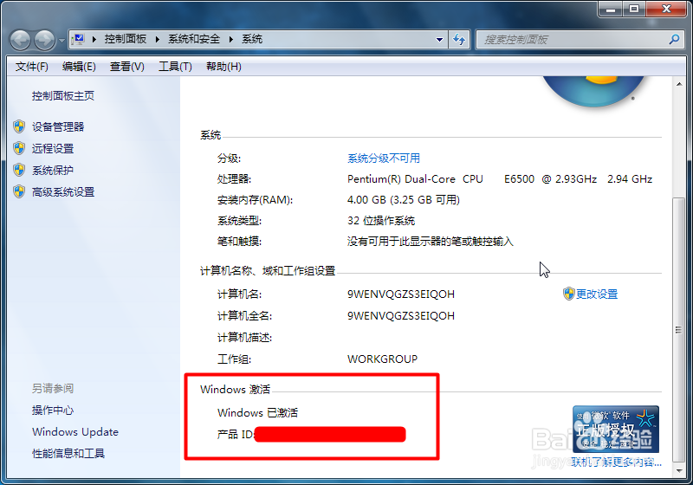Open the 查看(V) menu
This screenshot has width=693, height=485.
127,67
